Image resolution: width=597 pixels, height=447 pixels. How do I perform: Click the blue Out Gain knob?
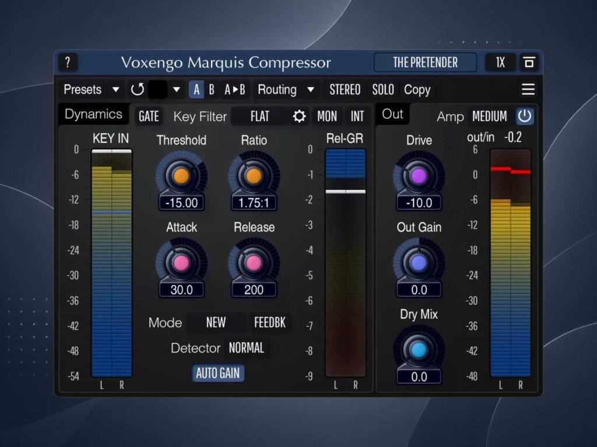coord(419,262)
